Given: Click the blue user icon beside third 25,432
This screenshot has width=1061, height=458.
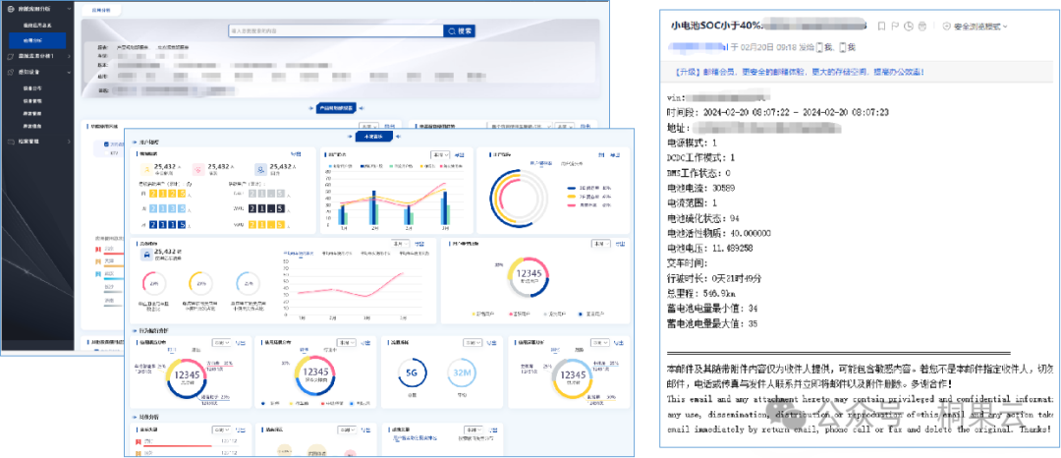Looking at the screenshot, I should point(260,170).
